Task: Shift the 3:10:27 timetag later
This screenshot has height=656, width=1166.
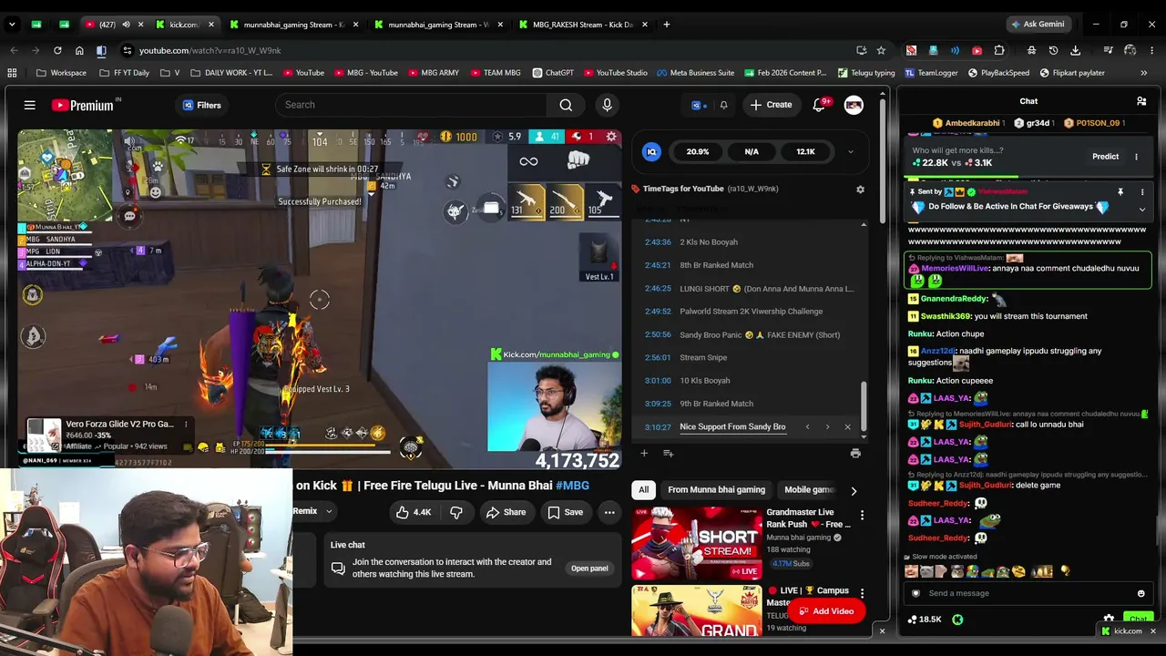Action: [827, 427]
